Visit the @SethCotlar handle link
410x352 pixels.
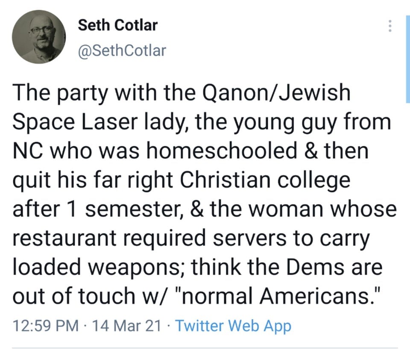tap(122, 50)
